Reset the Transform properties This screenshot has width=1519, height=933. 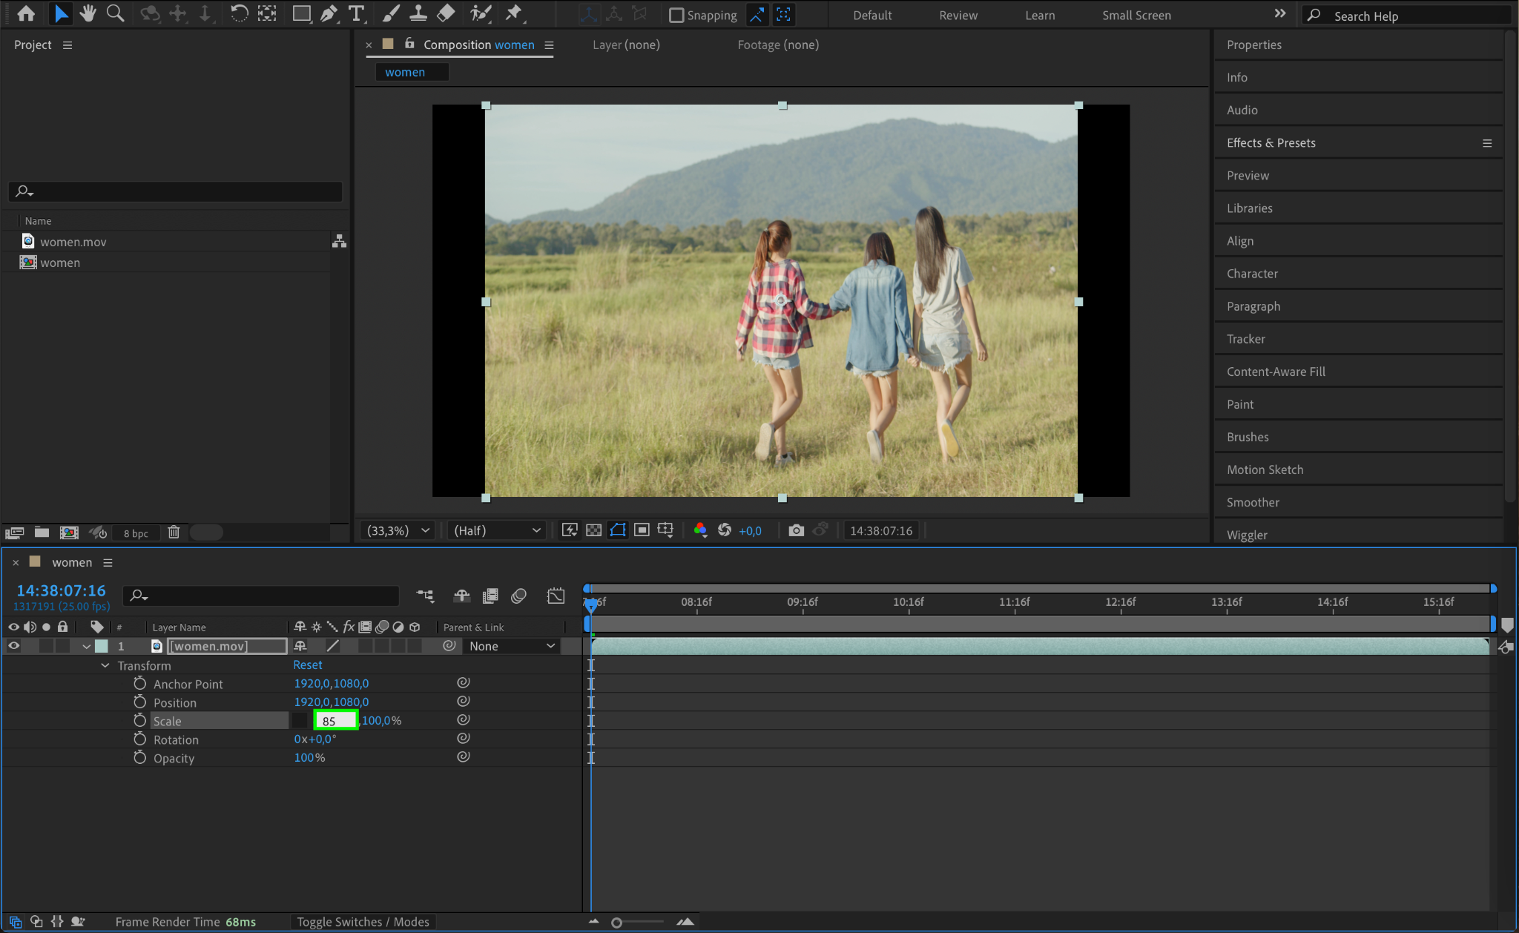(x=307, y=665)
